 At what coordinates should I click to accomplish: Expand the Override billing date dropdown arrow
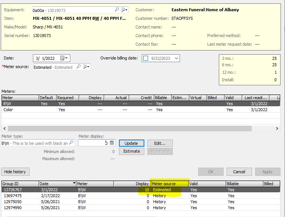(x=176, y=58)
